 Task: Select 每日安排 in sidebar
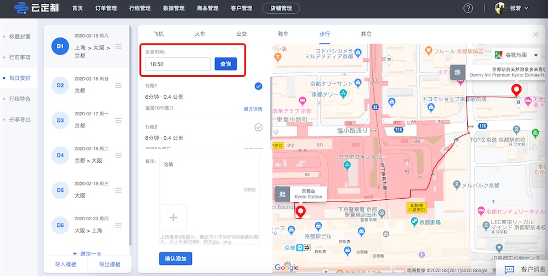[x=19, y=78]
